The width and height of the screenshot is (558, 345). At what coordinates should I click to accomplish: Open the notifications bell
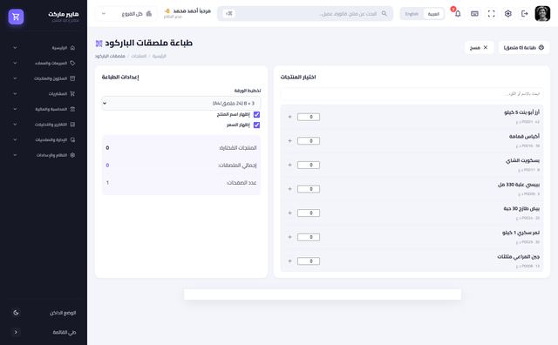tap(458, 14)
